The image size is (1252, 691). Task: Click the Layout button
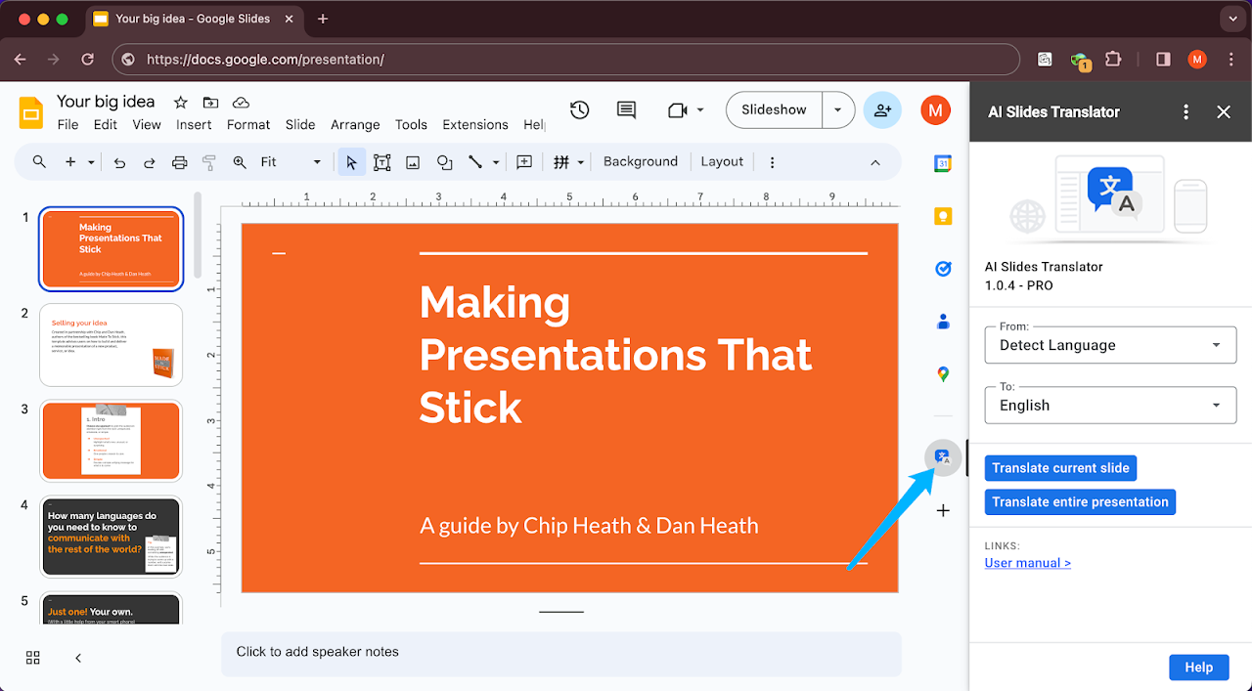[722, 162]
